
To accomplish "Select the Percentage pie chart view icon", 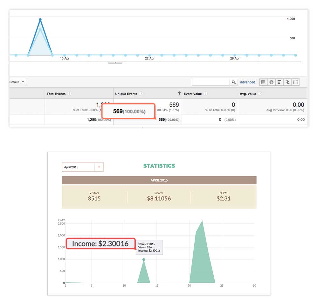I will click(x=271, y=82).
